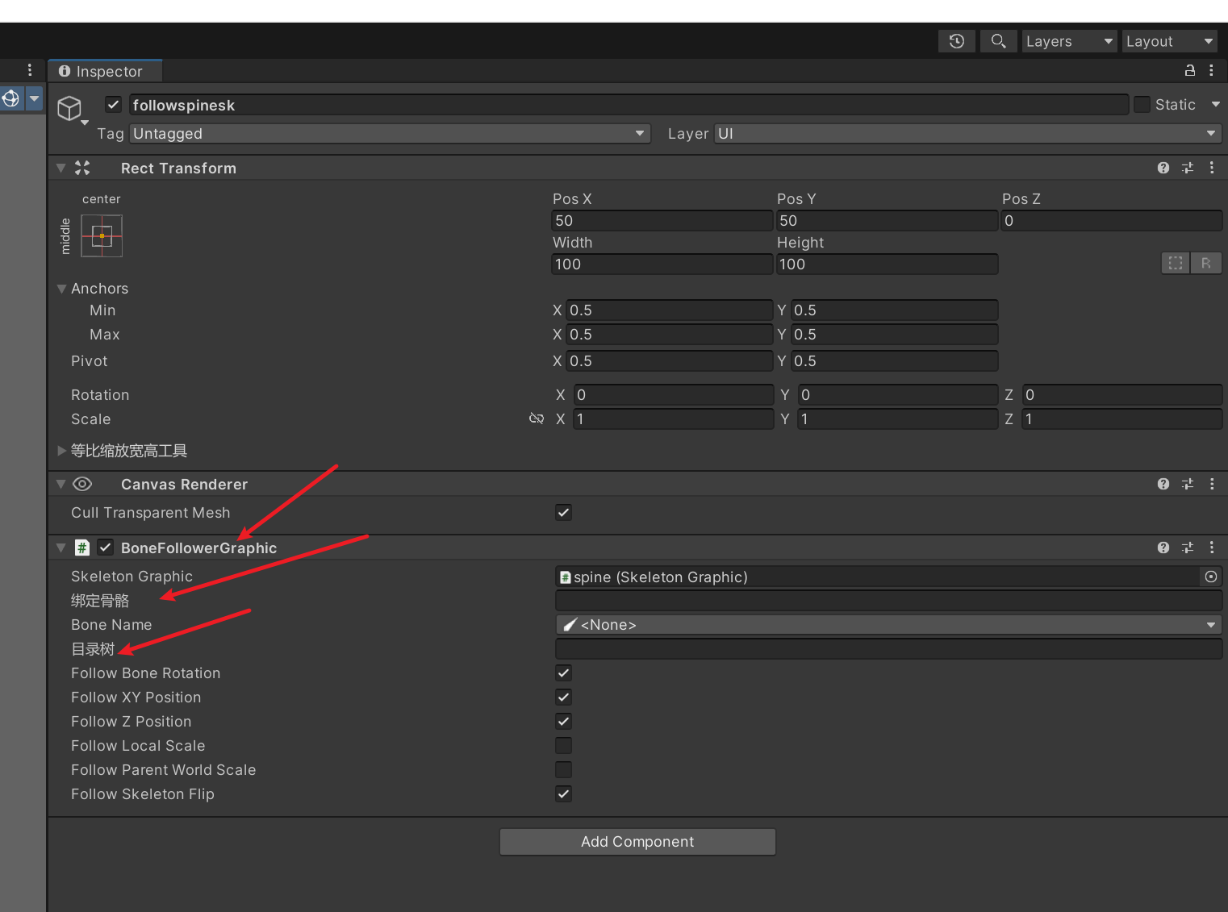Click the globe tool icon at left edge
The width and height of the screenshot is (1228, 912).
pyautogui.click(x=11, y=98)
